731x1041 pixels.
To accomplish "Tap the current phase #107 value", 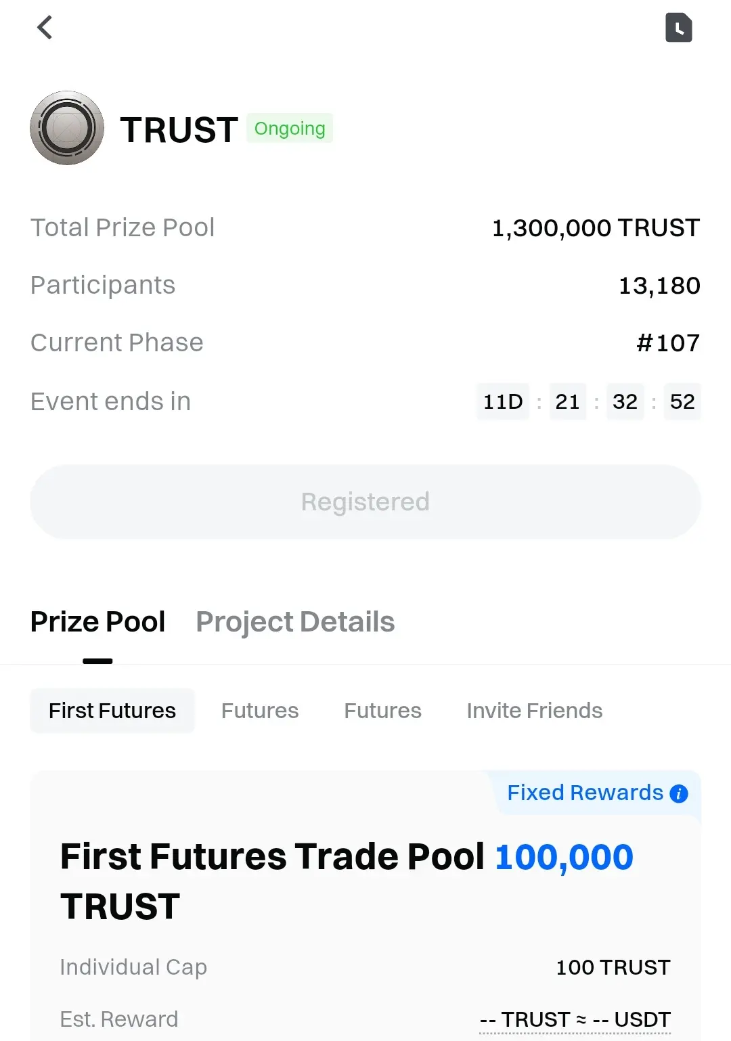I will click(x=668, y=343).
